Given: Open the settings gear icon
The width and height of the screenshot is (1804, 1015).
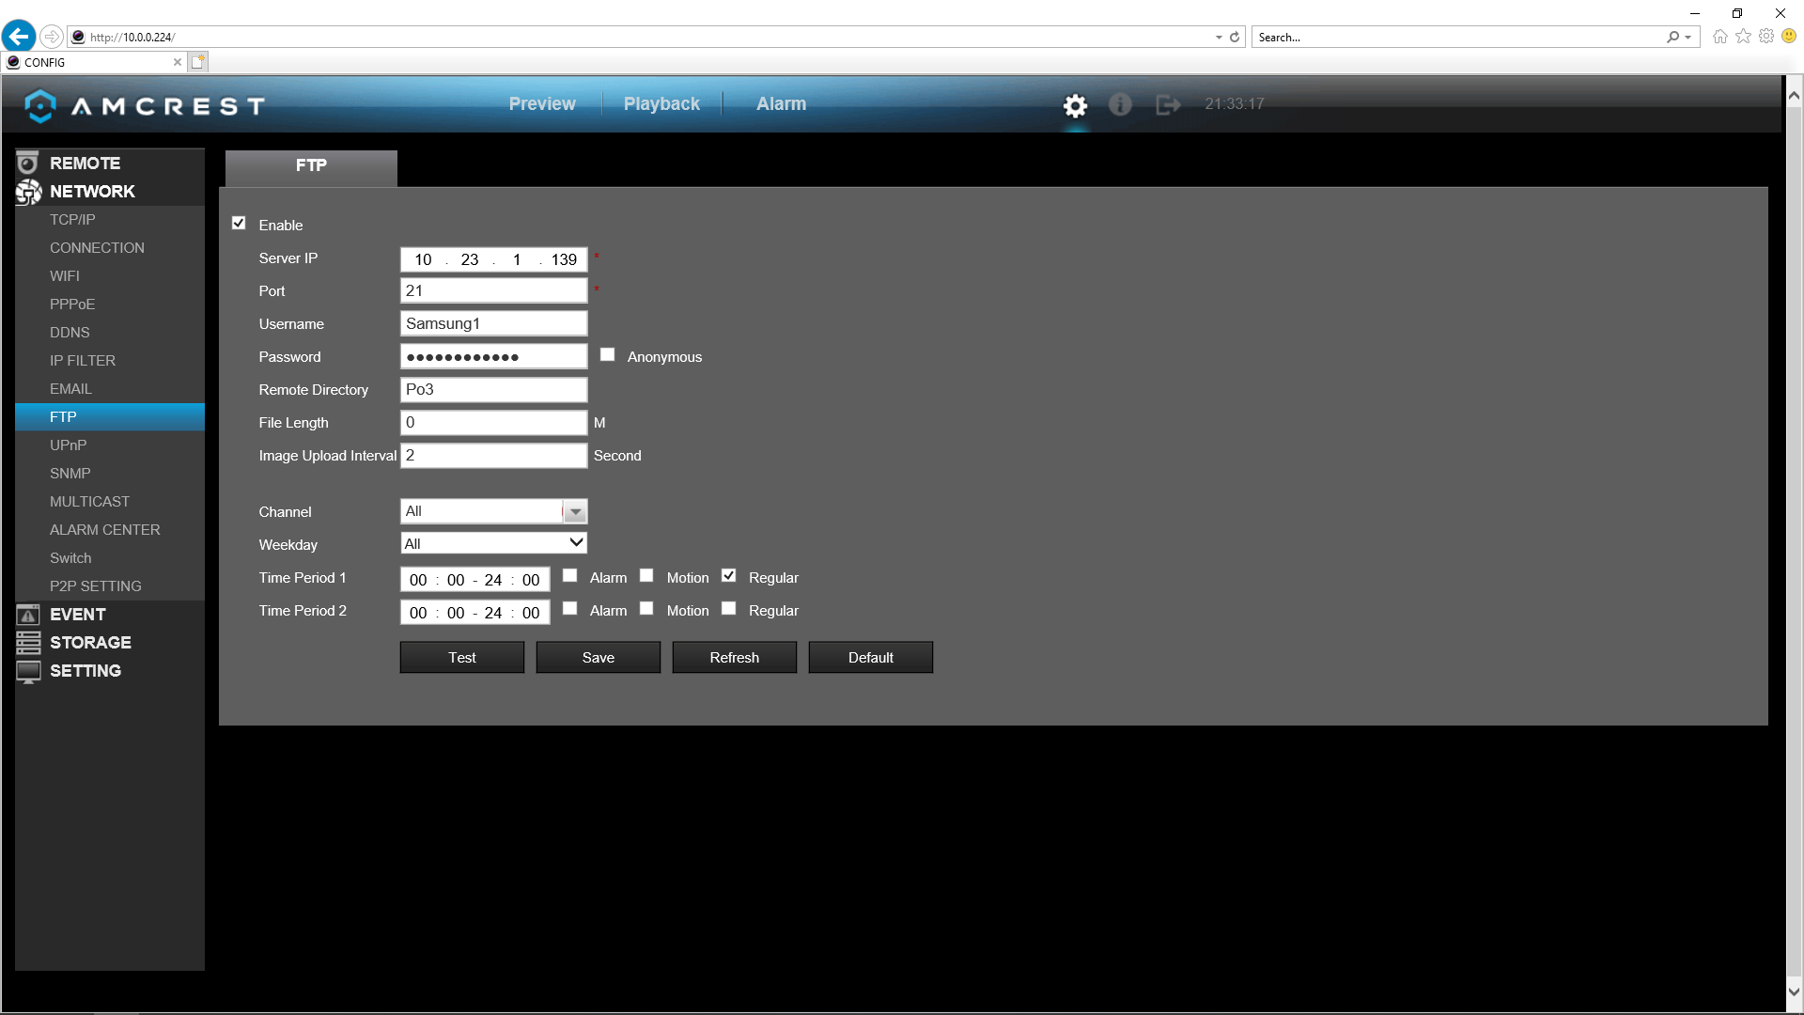Looking at the screenshot, I should coord(1075,105).
